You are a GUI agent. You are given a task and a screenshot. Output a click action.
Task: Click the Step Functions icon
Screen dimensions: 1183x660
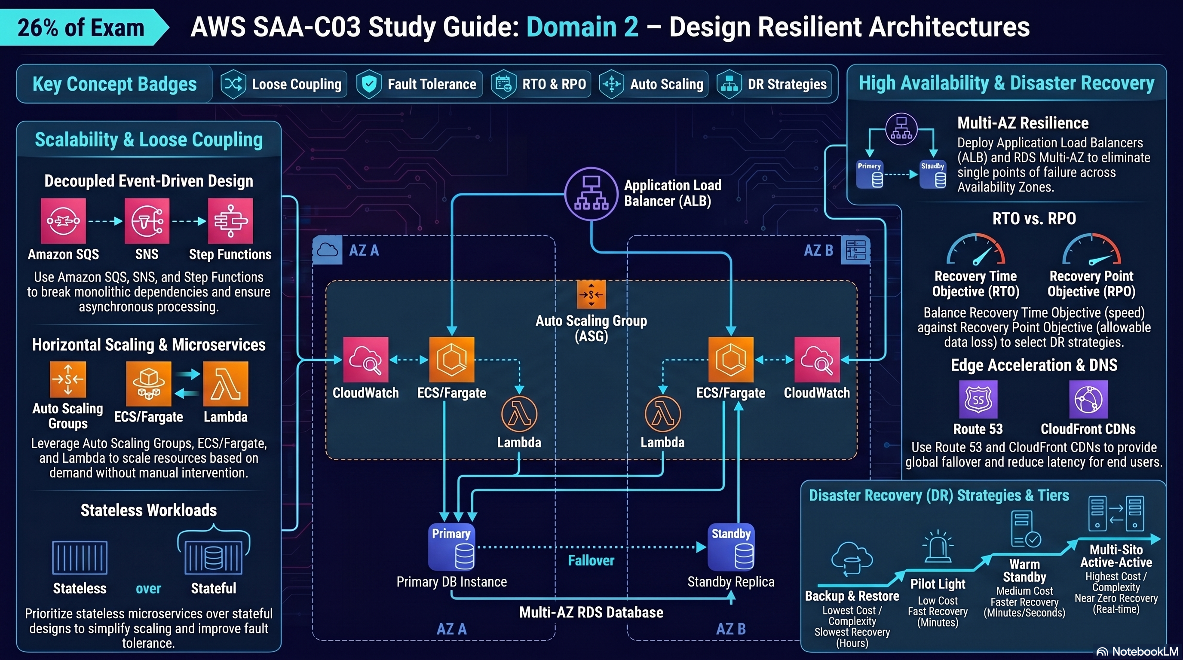(x=230, y=221)
